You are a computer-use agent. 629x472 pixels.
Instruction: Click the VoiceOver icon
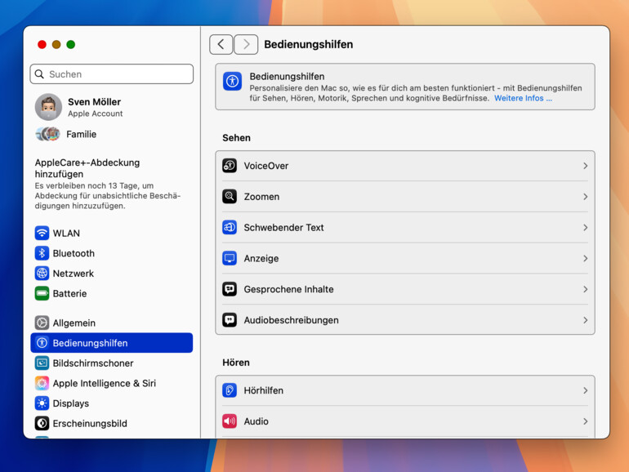(230, 166)
